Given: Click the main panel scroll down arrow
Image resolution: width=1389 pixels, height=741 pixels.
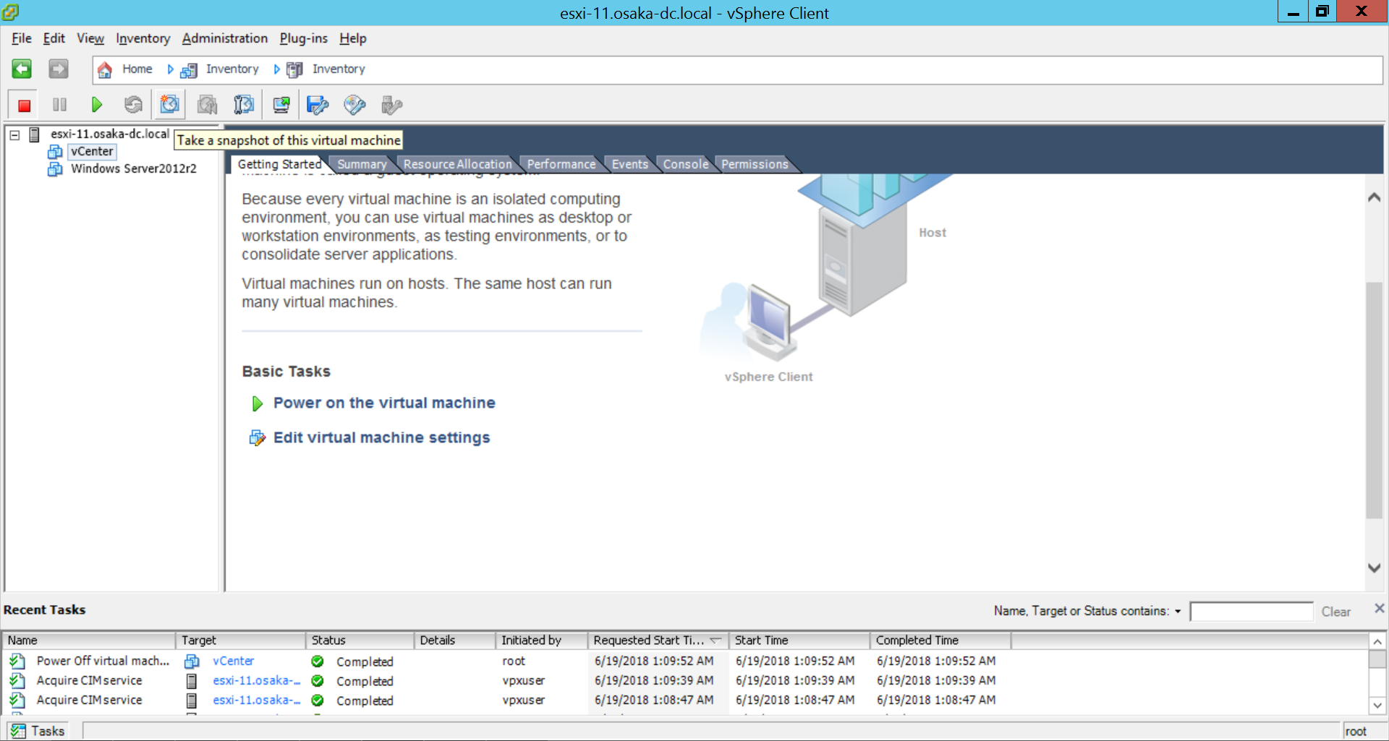Looking at the screenshot, I should click(x=1374, y=568).
